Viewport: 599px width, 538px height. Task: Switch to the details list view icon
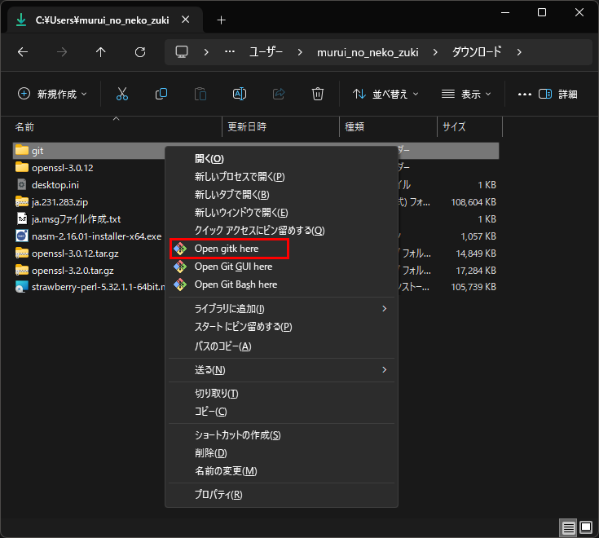568,528
